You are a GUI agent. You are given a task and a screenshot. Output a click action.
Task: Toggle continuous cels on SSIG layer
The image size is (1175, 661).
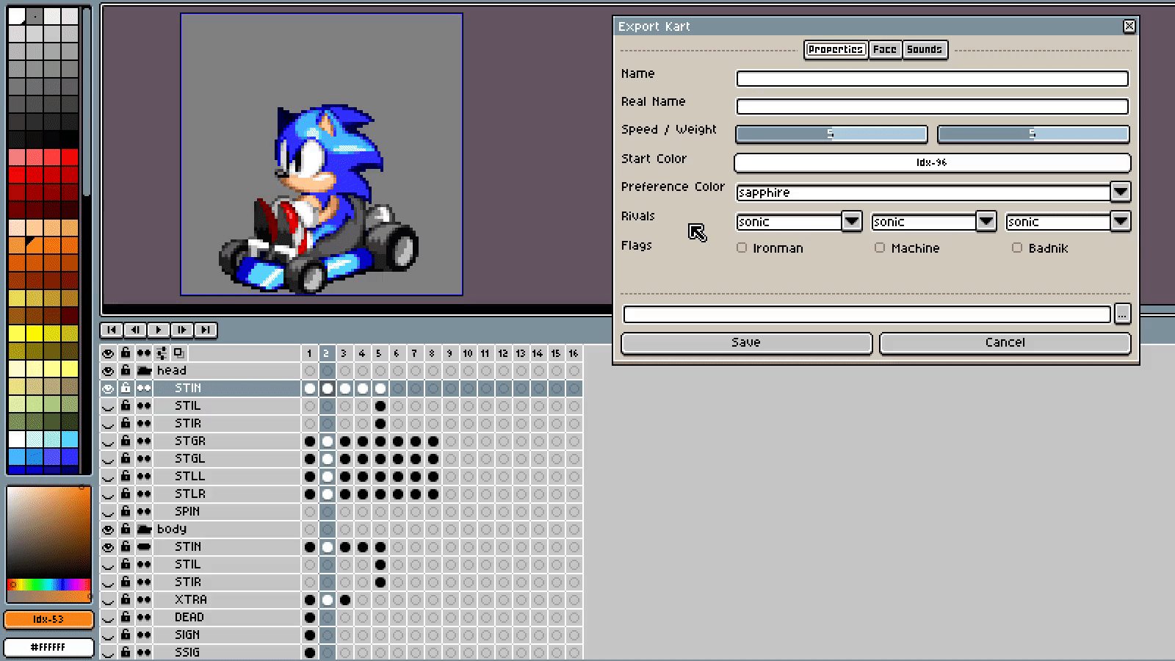pyautogui.click(x=144, y=653)
